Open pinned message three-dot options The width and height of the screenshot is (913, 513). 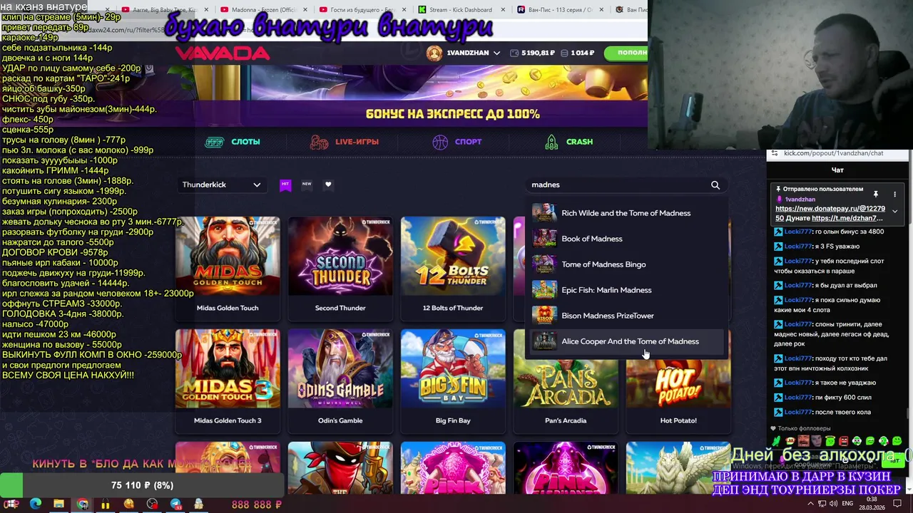click(894, 194)
